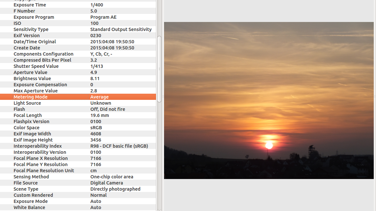Select Focal Plane Y Resolution row
Screen dimensions: 376x211
point(78,164)
